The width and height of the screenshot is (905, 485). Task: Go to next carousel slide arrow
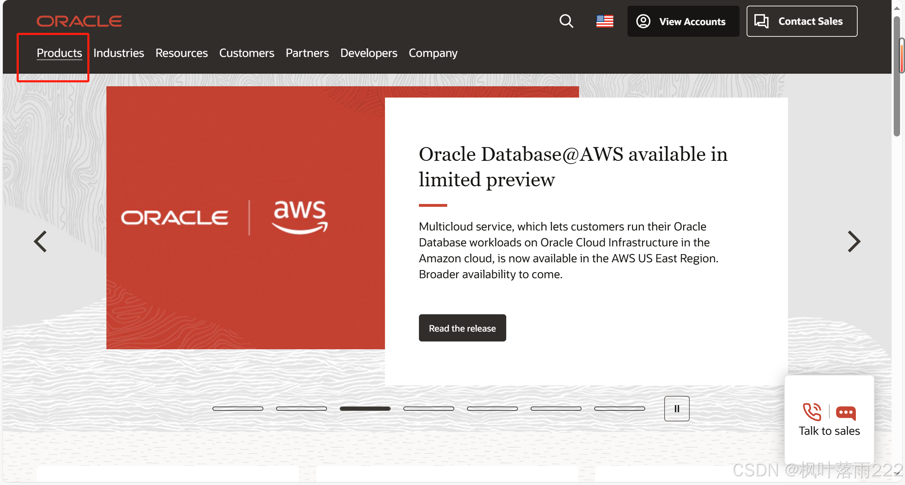[x=854, y=242]
